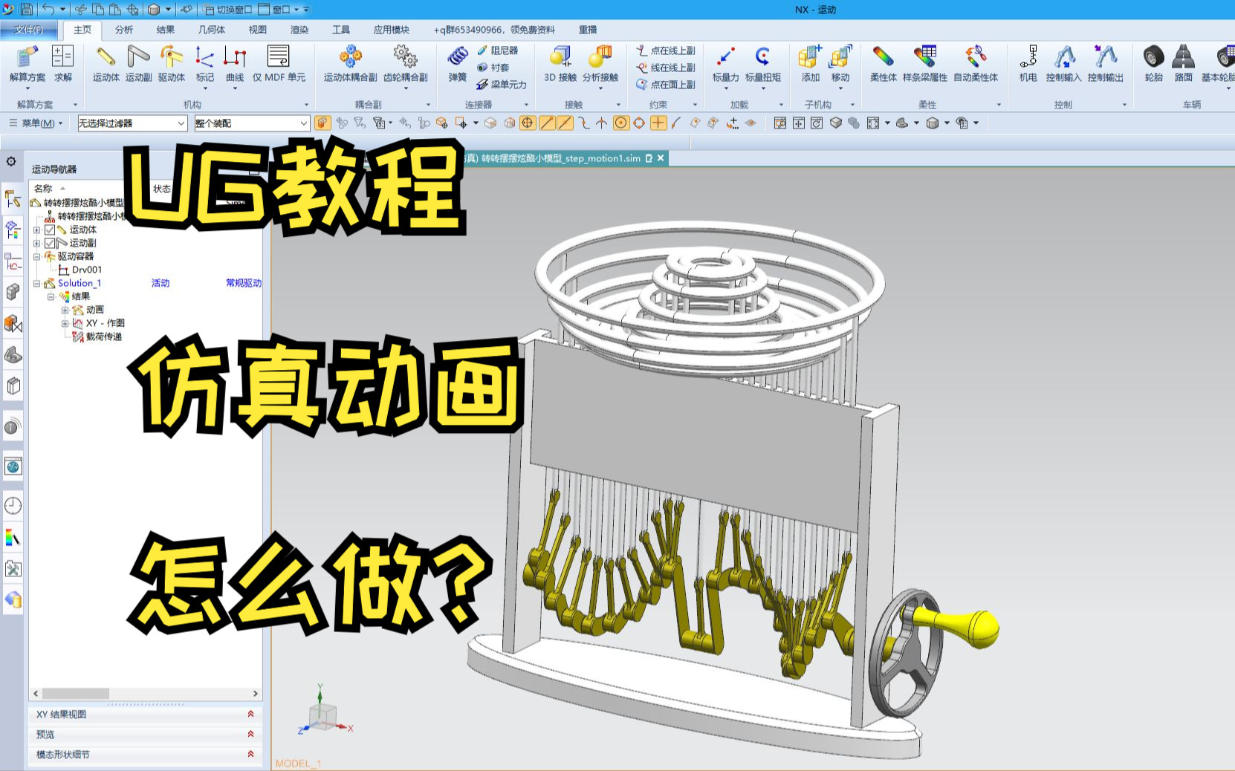Viewport: 1235px width, 771px height.
Task: Select the 轮胎 (tire) tool
Action: click(1153, 65)
